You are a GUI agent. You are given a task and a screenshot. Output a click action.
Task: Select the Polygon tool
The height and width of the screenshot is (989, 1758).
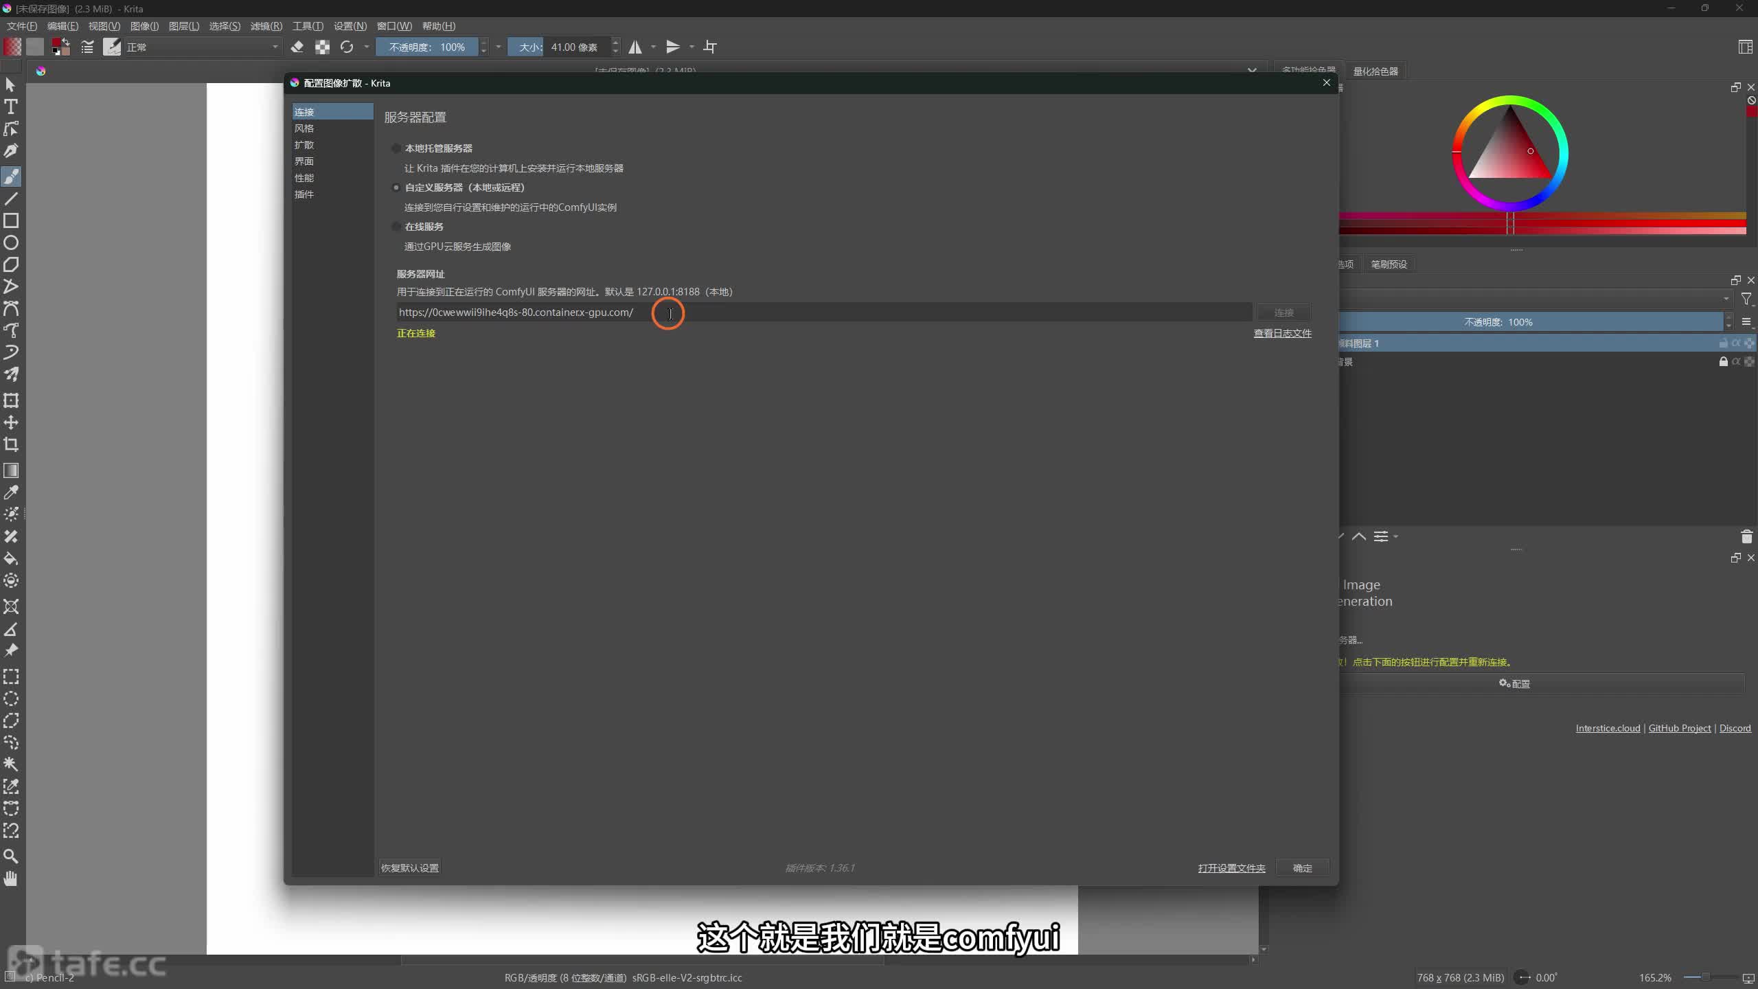11,265
